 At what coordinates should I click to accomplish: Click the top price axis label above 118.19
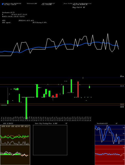point(122,76)
